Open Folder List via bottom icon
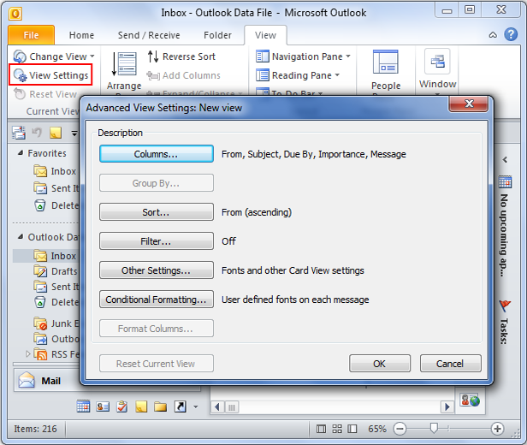The width and height of the screenshot is (527, 445). pyautogui.click(x=160, y=406)
